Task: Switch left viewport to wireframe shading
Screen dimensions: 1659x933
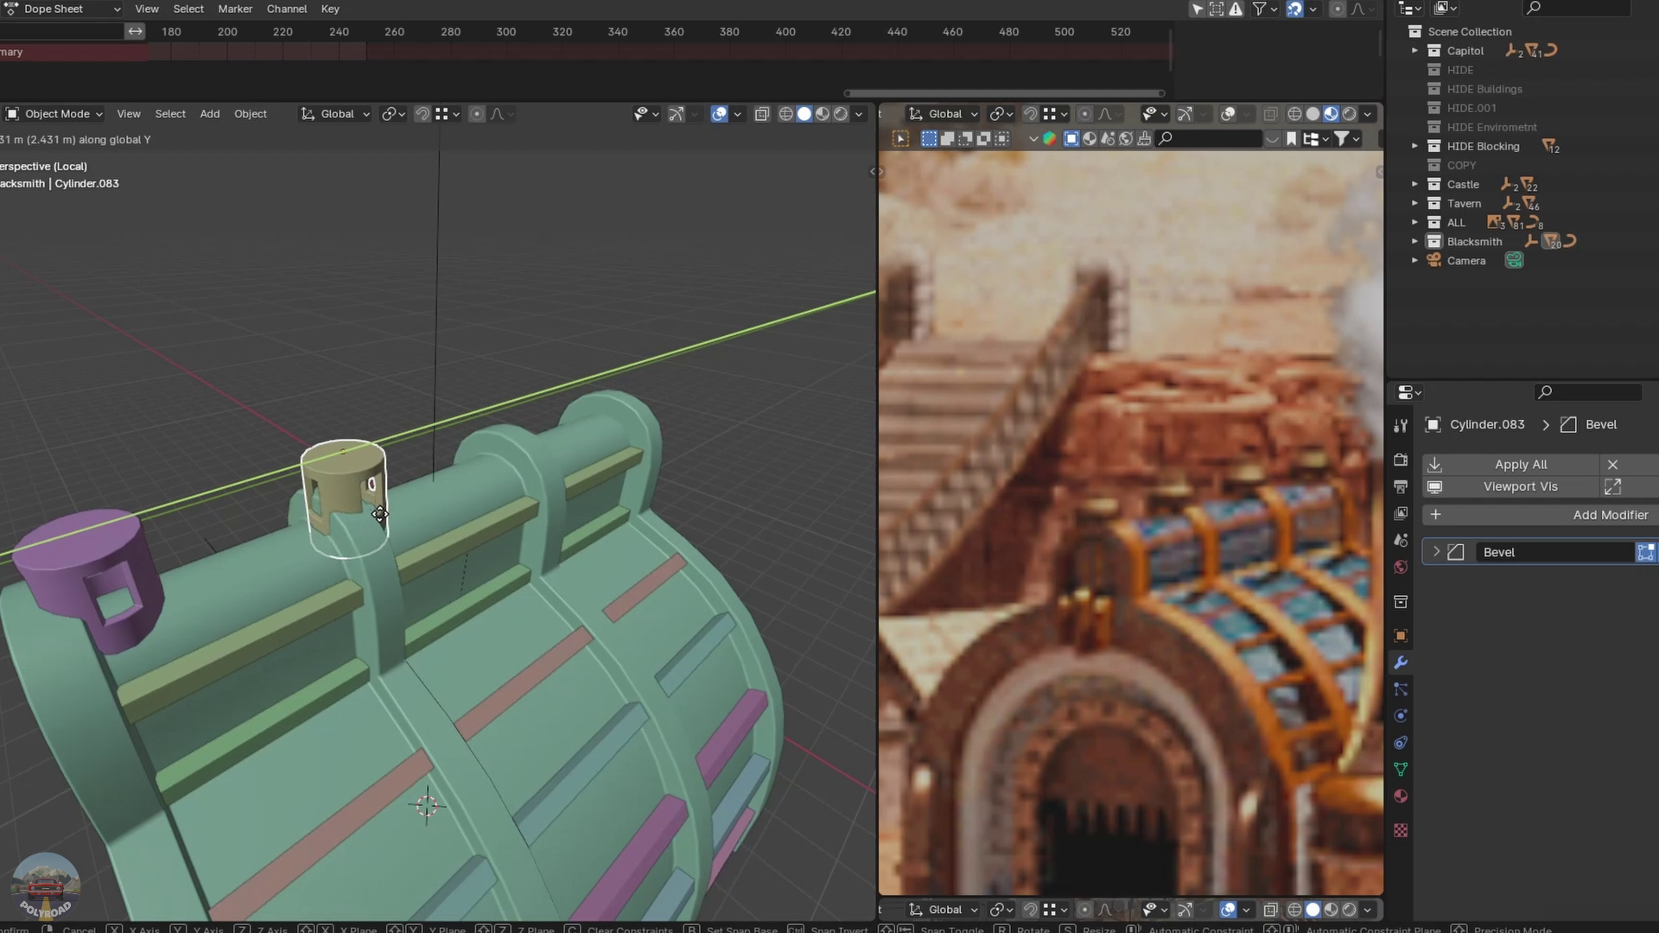Action: [785, 114]
